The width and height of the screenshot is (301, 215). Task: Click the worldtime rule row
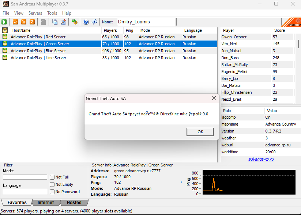tap(261, 152)
